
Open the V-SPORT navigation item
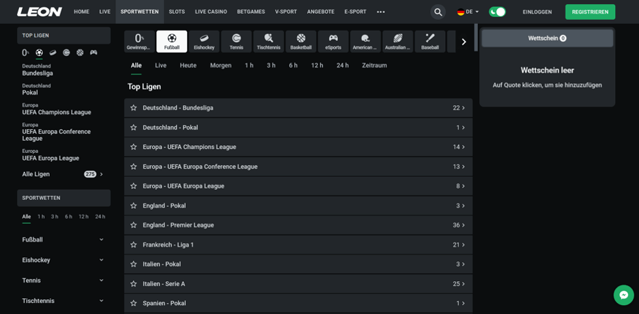pos(286,12)
